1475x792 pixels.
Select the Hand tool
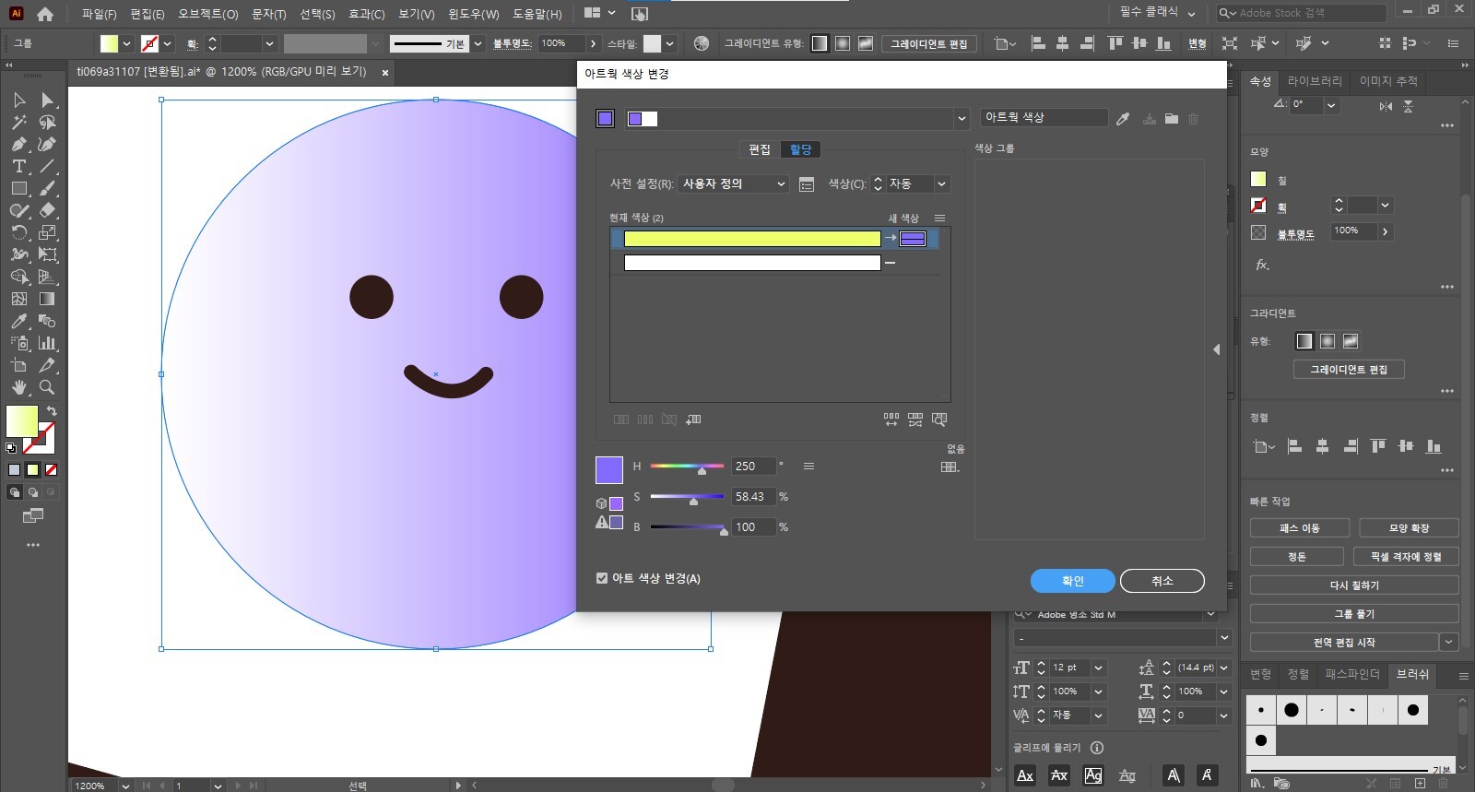click(x=18, y=387)
